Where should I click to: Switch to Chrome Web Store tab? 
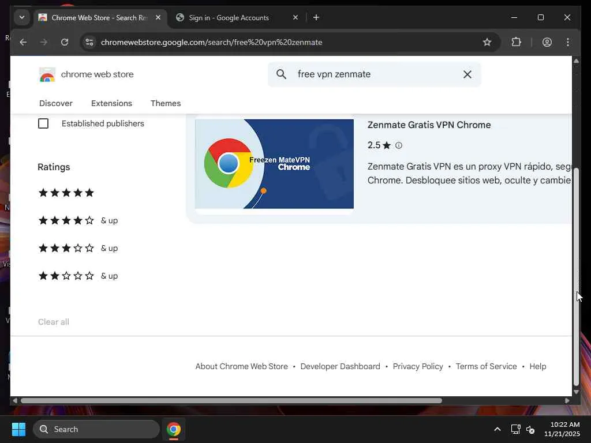99,18
